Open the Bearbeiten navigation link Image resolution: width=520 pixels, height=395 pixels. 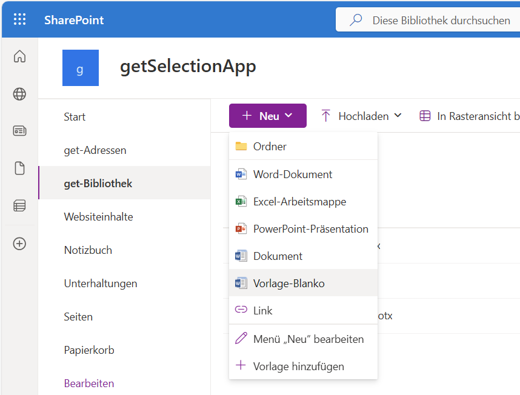tap(90, 383)
